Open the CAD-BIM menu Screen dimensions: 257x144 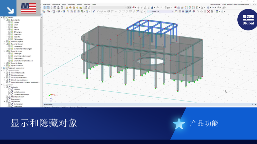[x=87, y=4]
